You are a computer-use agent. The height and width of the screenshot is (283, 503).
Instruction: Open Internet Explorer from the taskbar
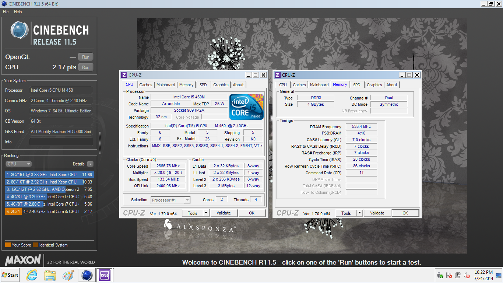[x=32, y=275]
